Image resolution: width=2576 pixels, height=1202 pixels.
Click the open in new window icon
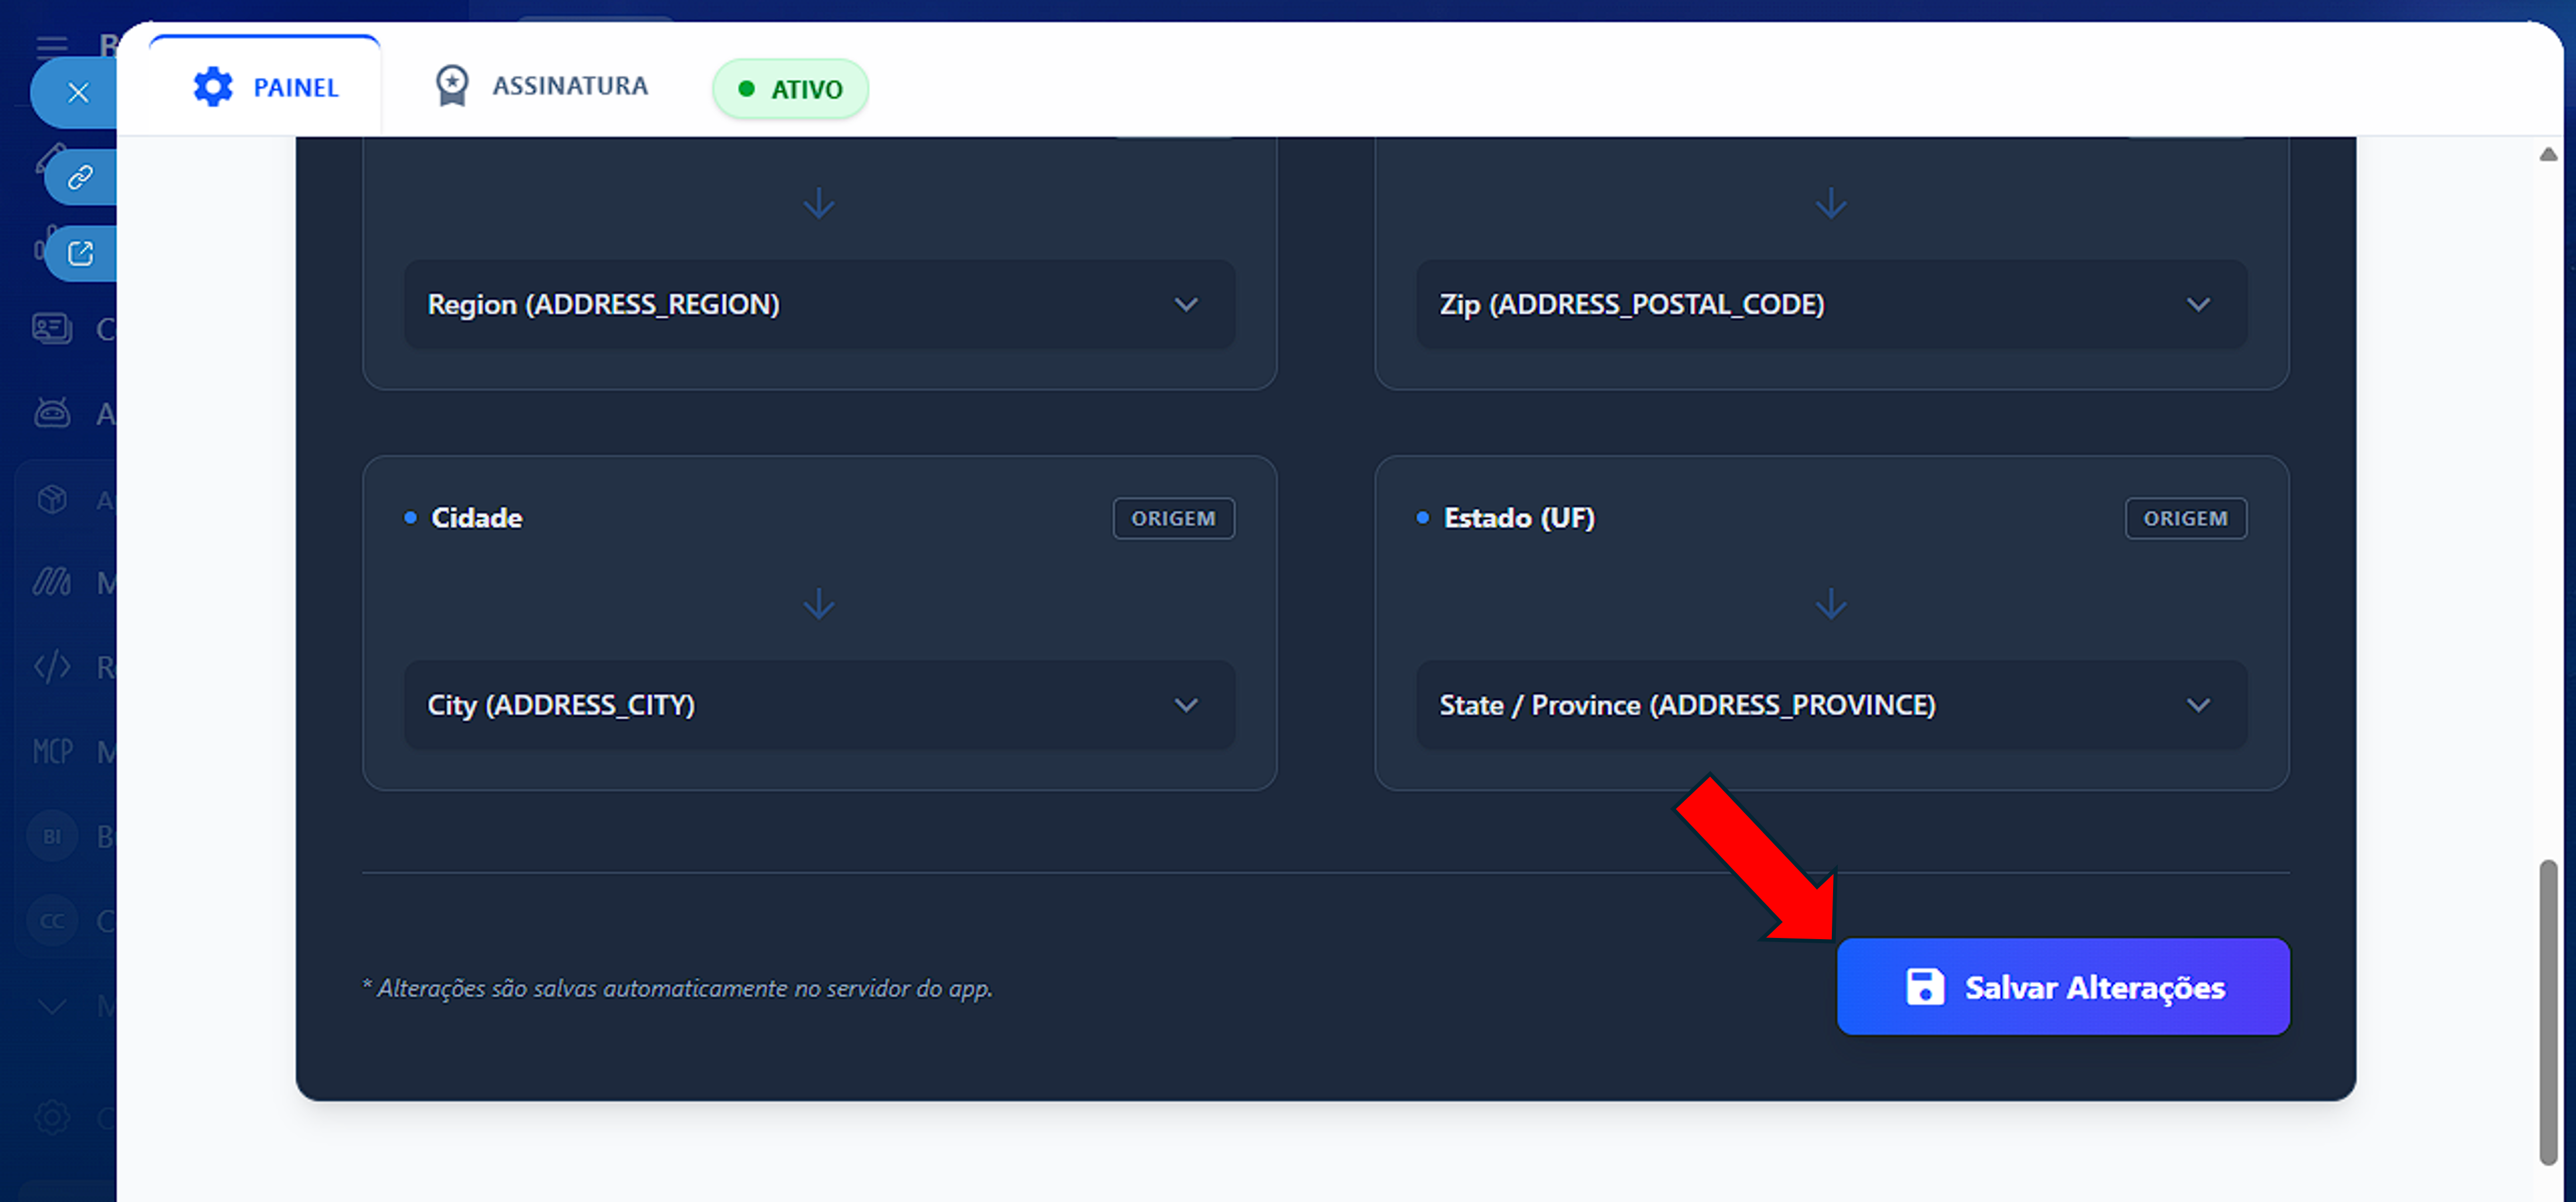pos(80,253)
